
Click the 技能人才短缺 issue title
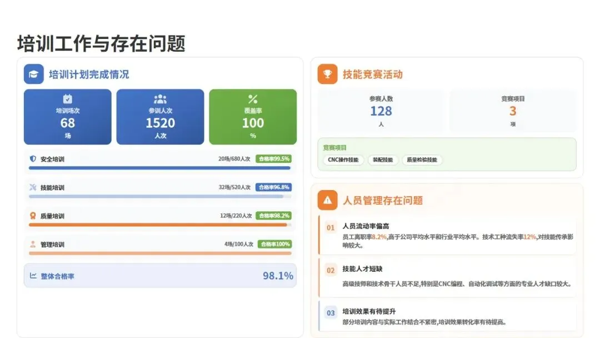tap(362, 269)
